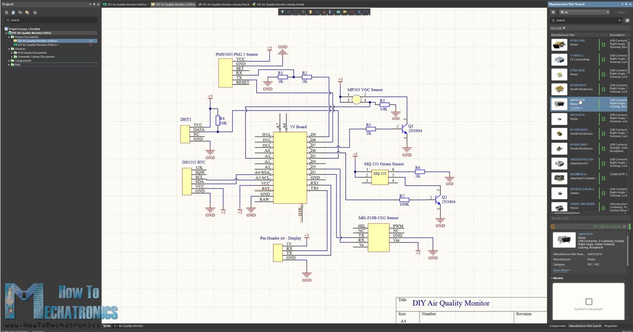
Task: Switch to DIY Air Quality Monitor.PcbDoc tab
Action: pyautogui.click(x=126, y=4)
